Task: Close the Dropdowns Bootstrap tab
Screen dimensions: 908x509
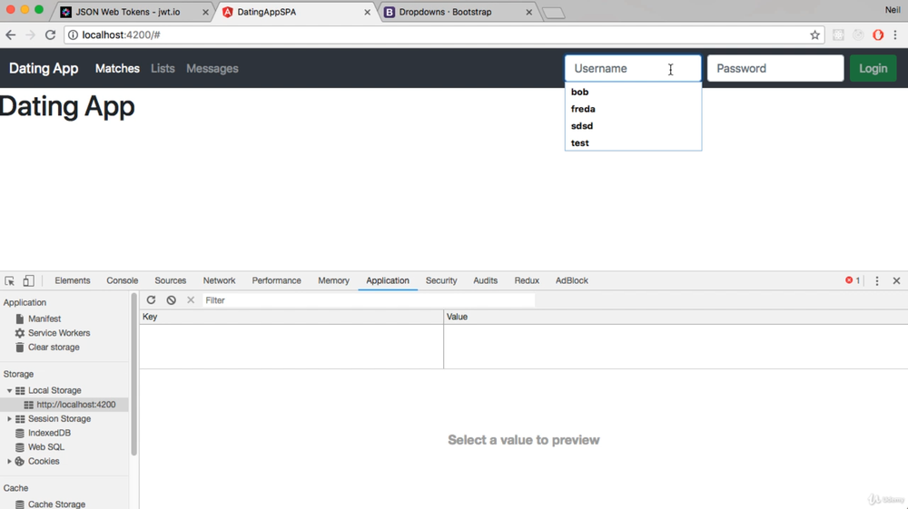Action: point(528,12)
